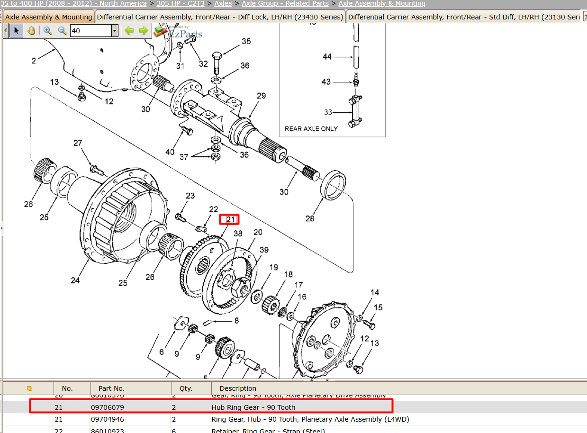
Task: Click callout number 23 on diagram
Action: [190, 196]
